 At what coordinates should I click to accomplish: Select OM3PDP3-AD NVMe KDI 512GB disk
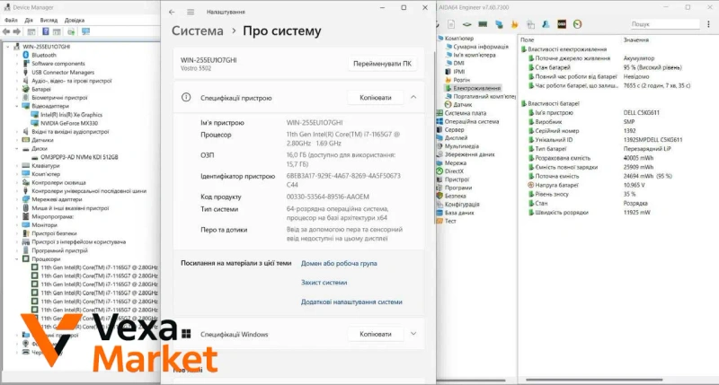(79, 157)
